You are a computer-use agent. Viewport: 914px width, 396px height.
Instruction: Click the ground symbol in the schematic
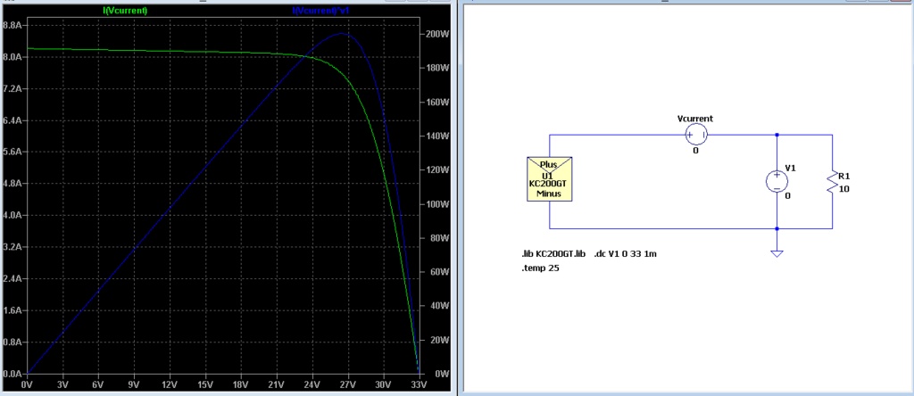pos(777,253)
